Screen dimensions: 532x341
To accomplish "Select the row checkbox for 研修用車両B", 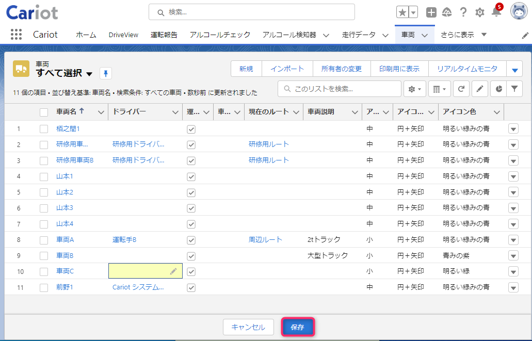I will [44, 160].
